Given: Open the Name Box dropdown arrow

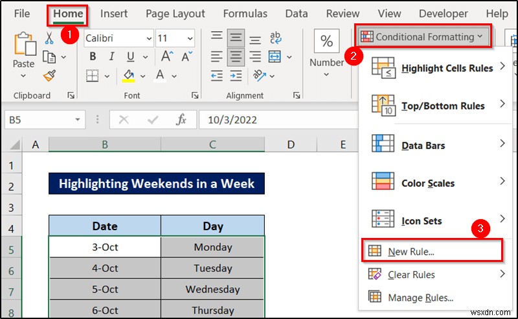Looking at the screenshot, I should coord(77,120).
